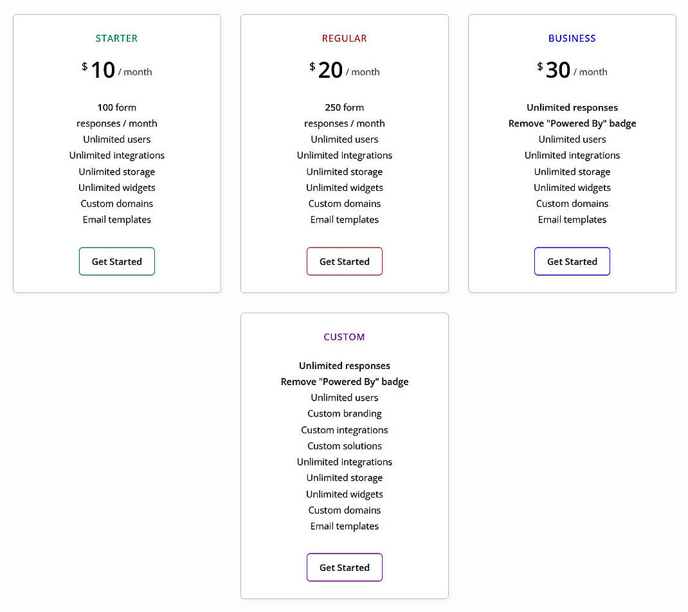Select the green STARTER plan heading
The width and height of the screenshot is (688, 612).
coord(116,39)
